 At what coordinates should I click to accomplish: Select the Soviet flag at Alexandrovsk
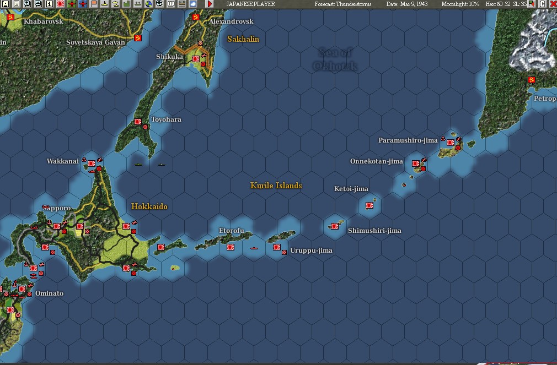(196, 17)
